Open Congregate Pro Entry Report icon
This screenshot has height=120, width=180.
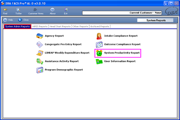40,44
